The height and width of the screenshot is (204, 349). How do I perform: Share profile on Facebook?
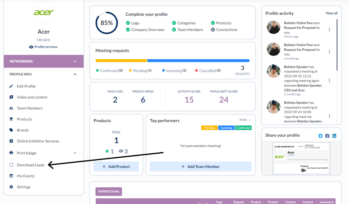pyautogui.click(x=327, y=136)
